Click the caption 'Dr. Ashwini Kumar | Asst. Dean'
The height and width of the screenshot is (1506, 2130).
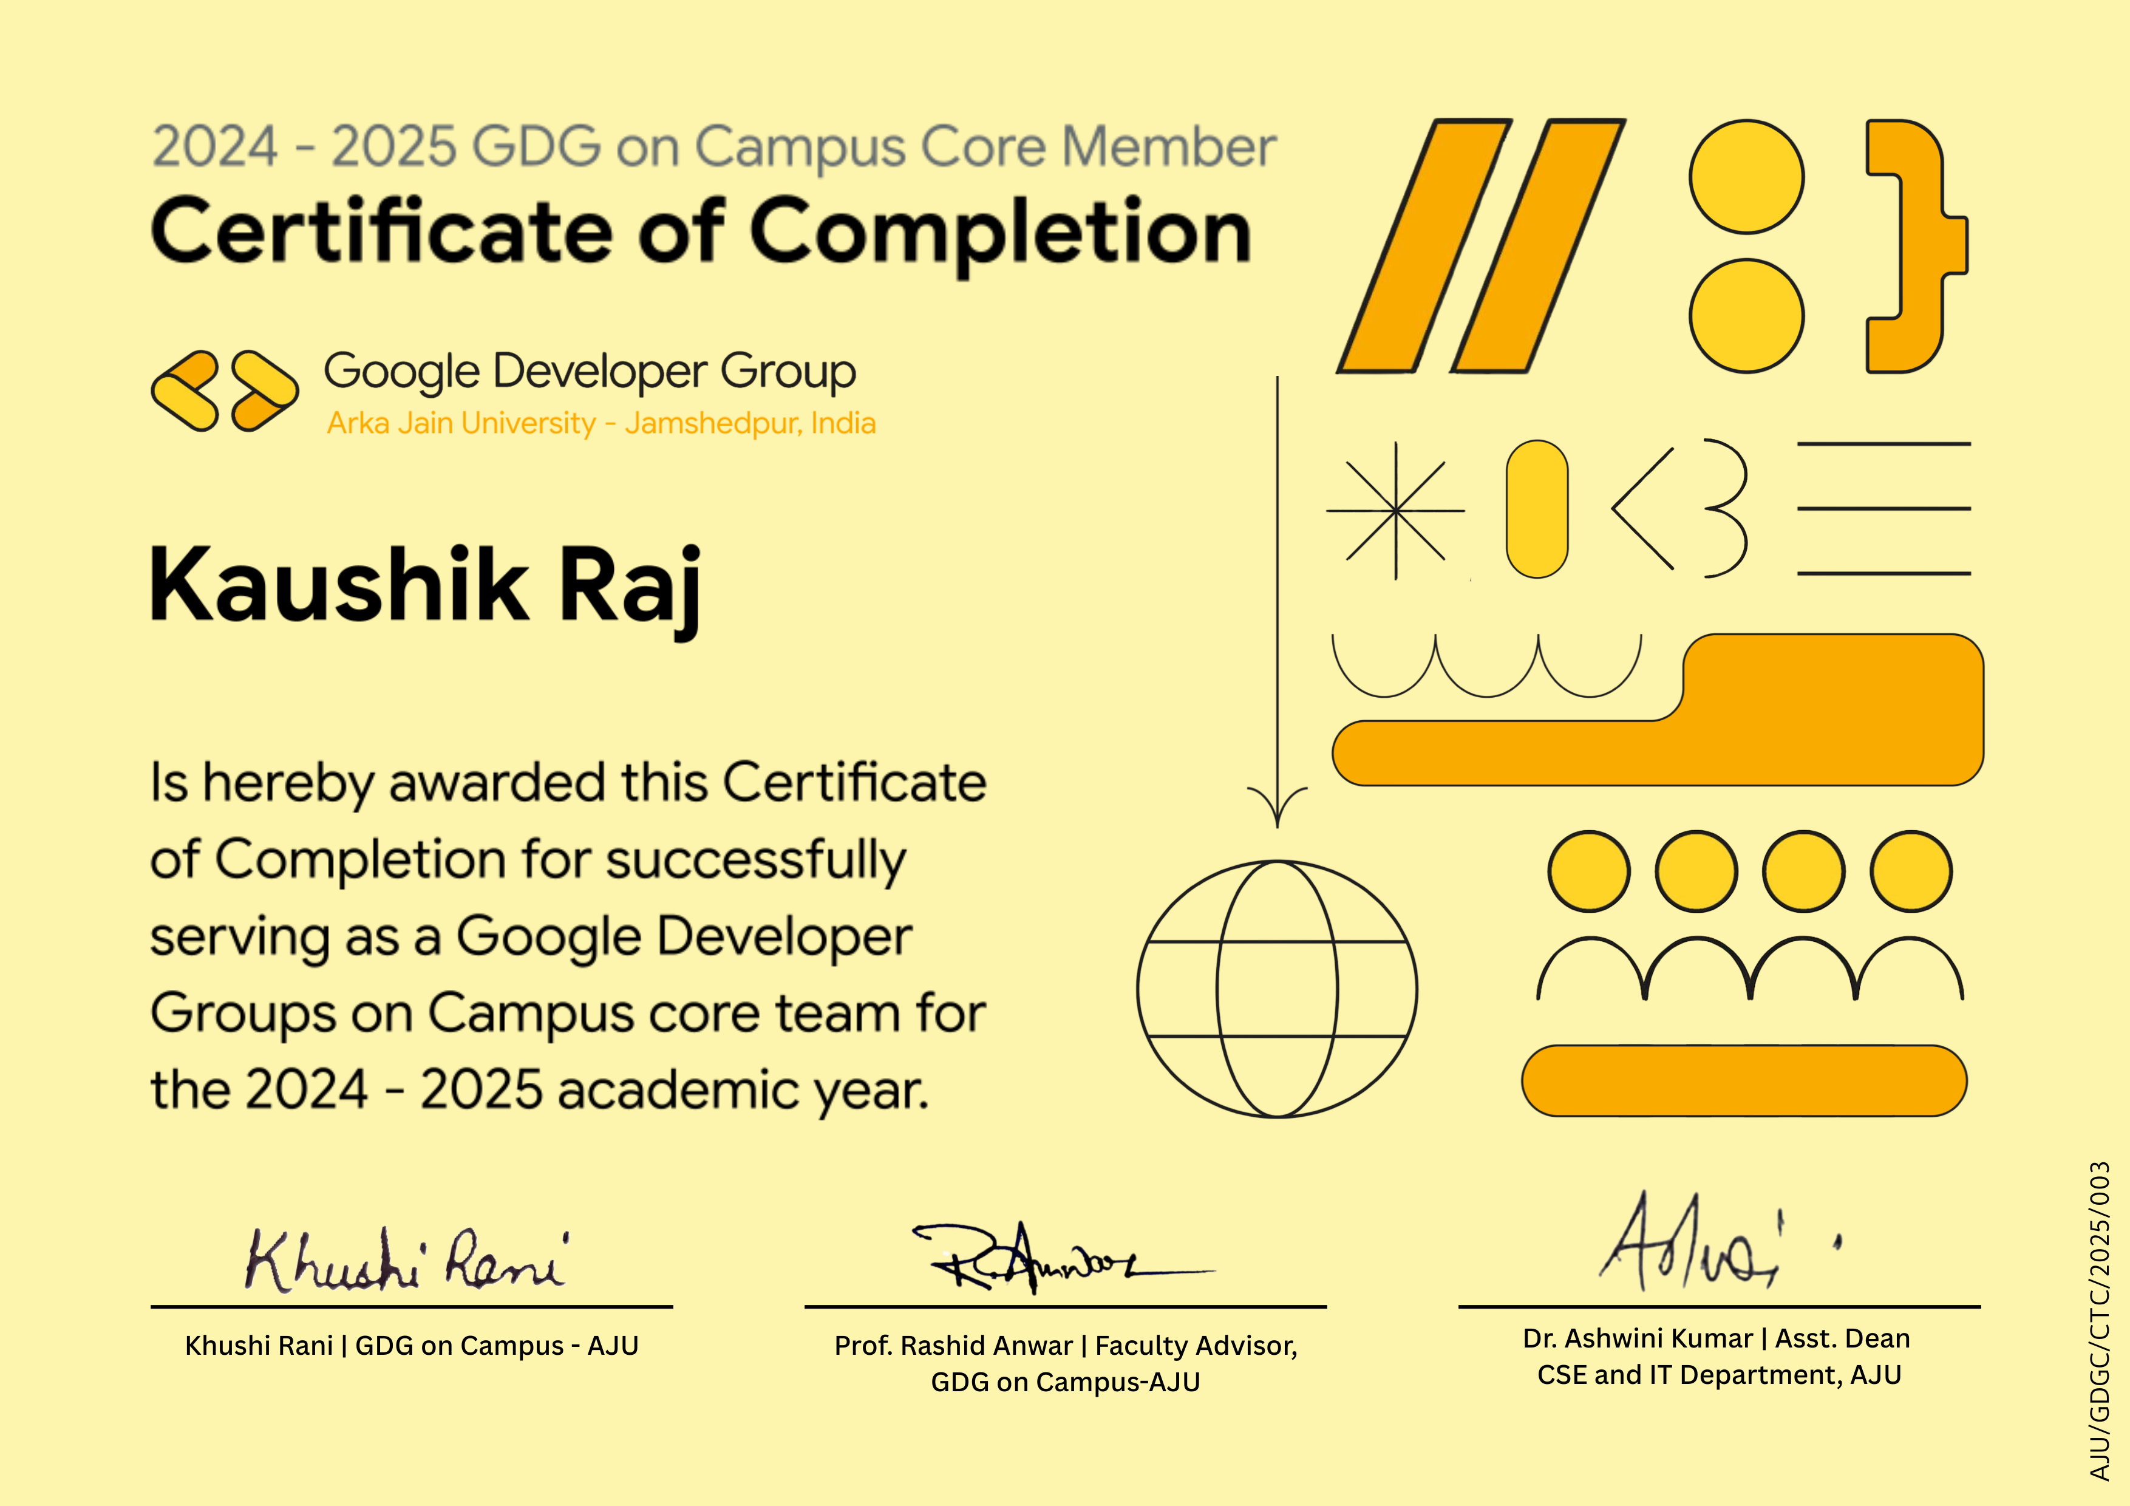1717,1339
